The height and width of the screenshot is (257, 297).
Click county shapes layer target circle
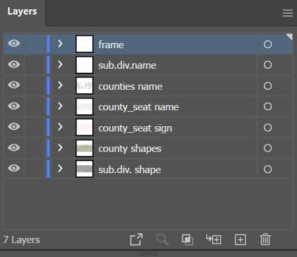coord(268,148)
